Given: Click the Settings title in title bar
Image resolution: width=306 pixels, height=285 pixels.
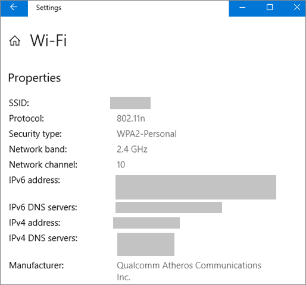Looking at the screenshot, I should tap(49, 8).
